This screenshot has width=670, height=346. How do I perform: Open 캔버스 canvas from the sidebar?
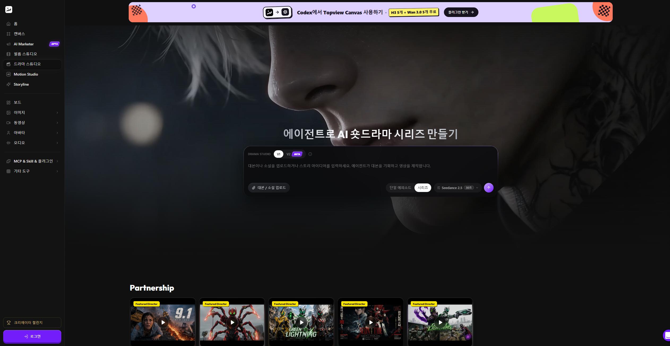pos(32,34)
